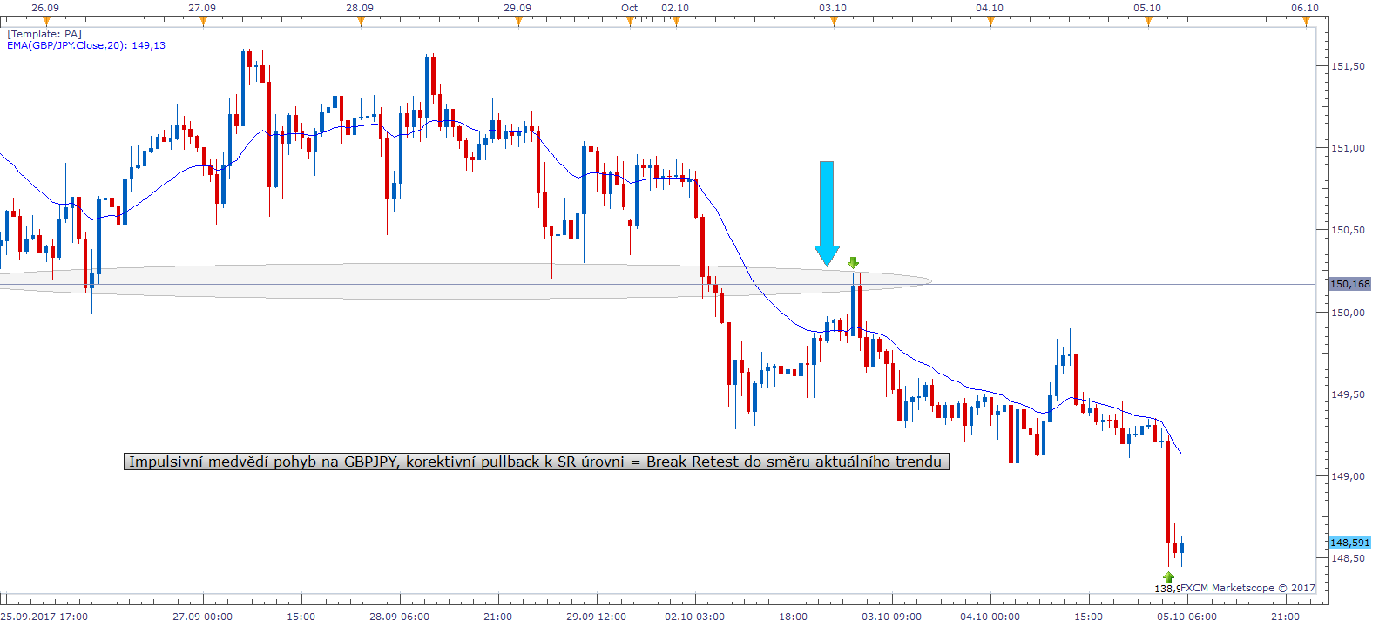Screen dimensions: 1379x627
Task: Click the 149,00 level on price axis
Action: pos(1348,476)
